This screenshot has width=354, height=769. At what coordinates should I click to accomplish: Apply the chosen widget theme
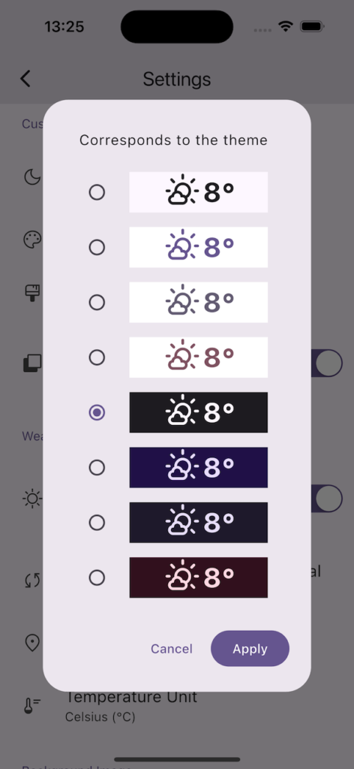250,648
